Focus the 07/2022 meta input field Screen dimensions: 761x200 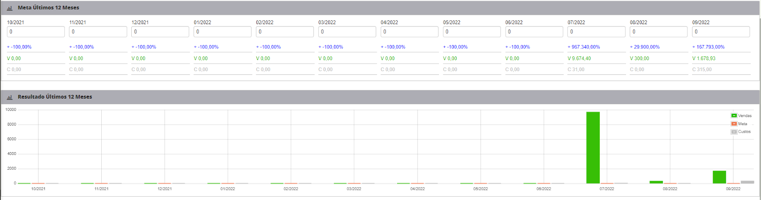596,32
